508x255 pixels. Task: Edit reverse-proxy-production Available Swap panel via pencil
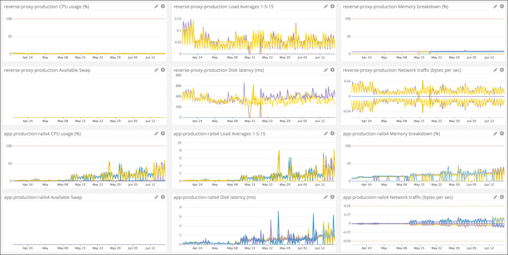[x=156, y=69]
